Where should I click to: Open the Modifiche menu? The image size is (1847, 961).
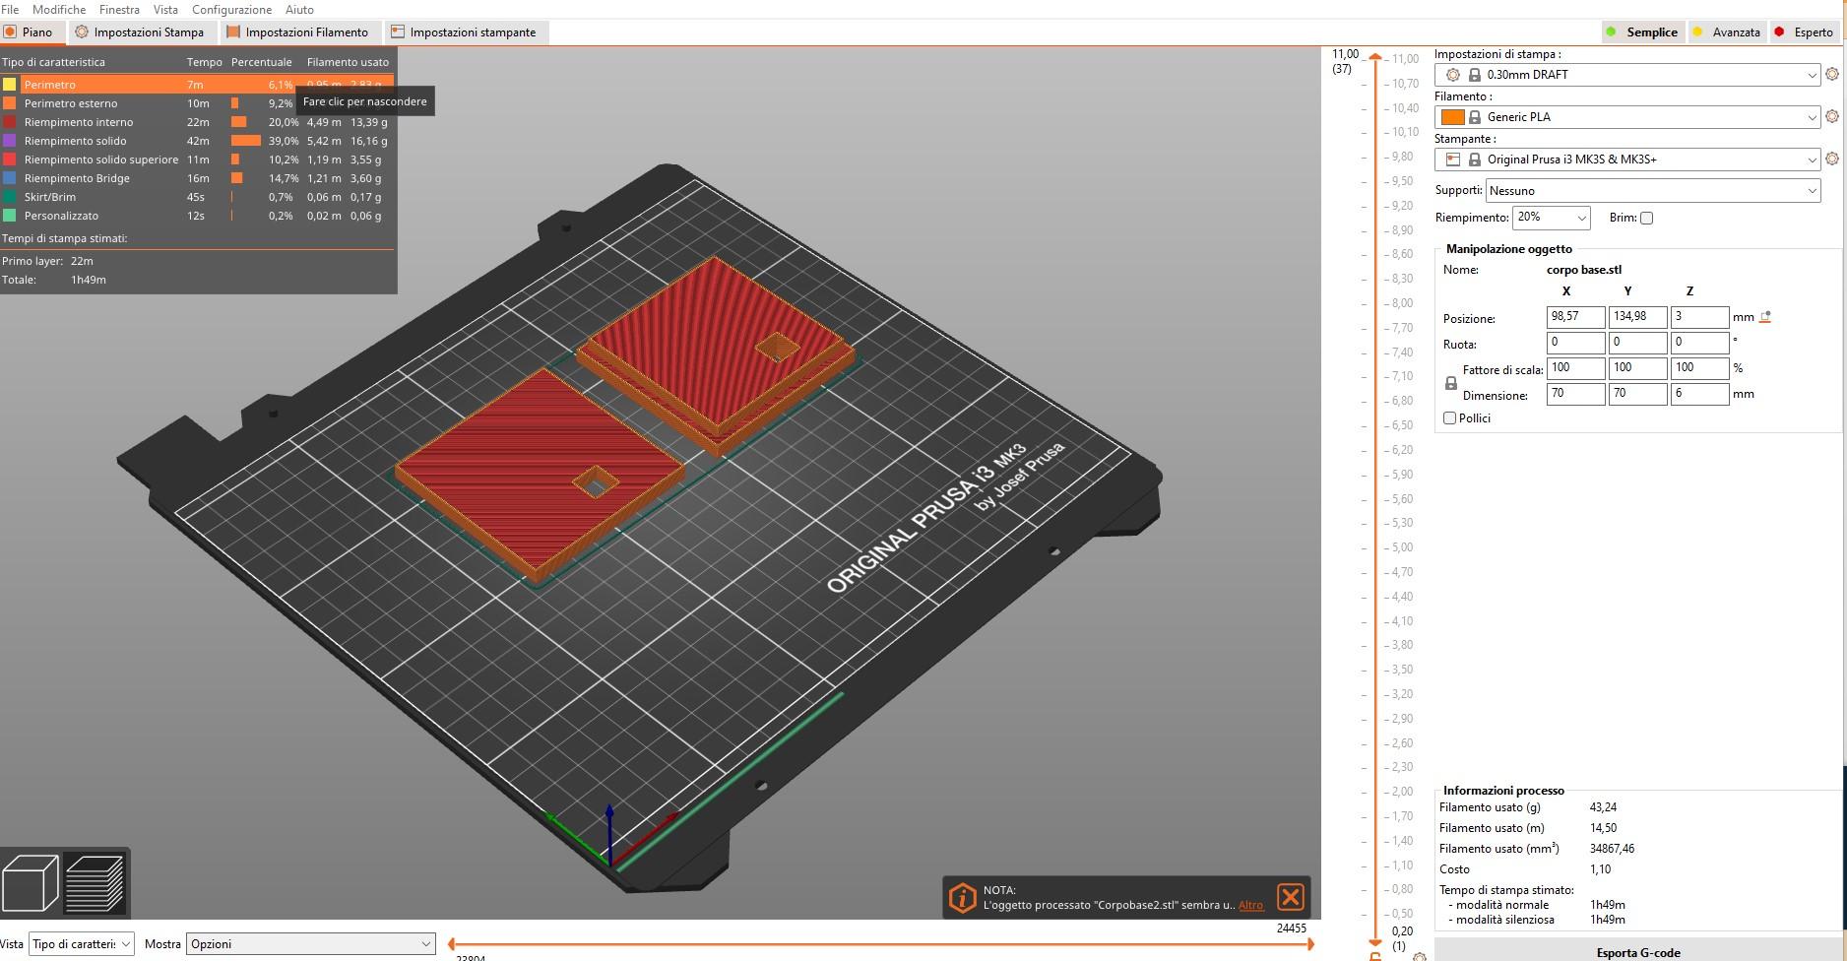[x=59, y=10]
